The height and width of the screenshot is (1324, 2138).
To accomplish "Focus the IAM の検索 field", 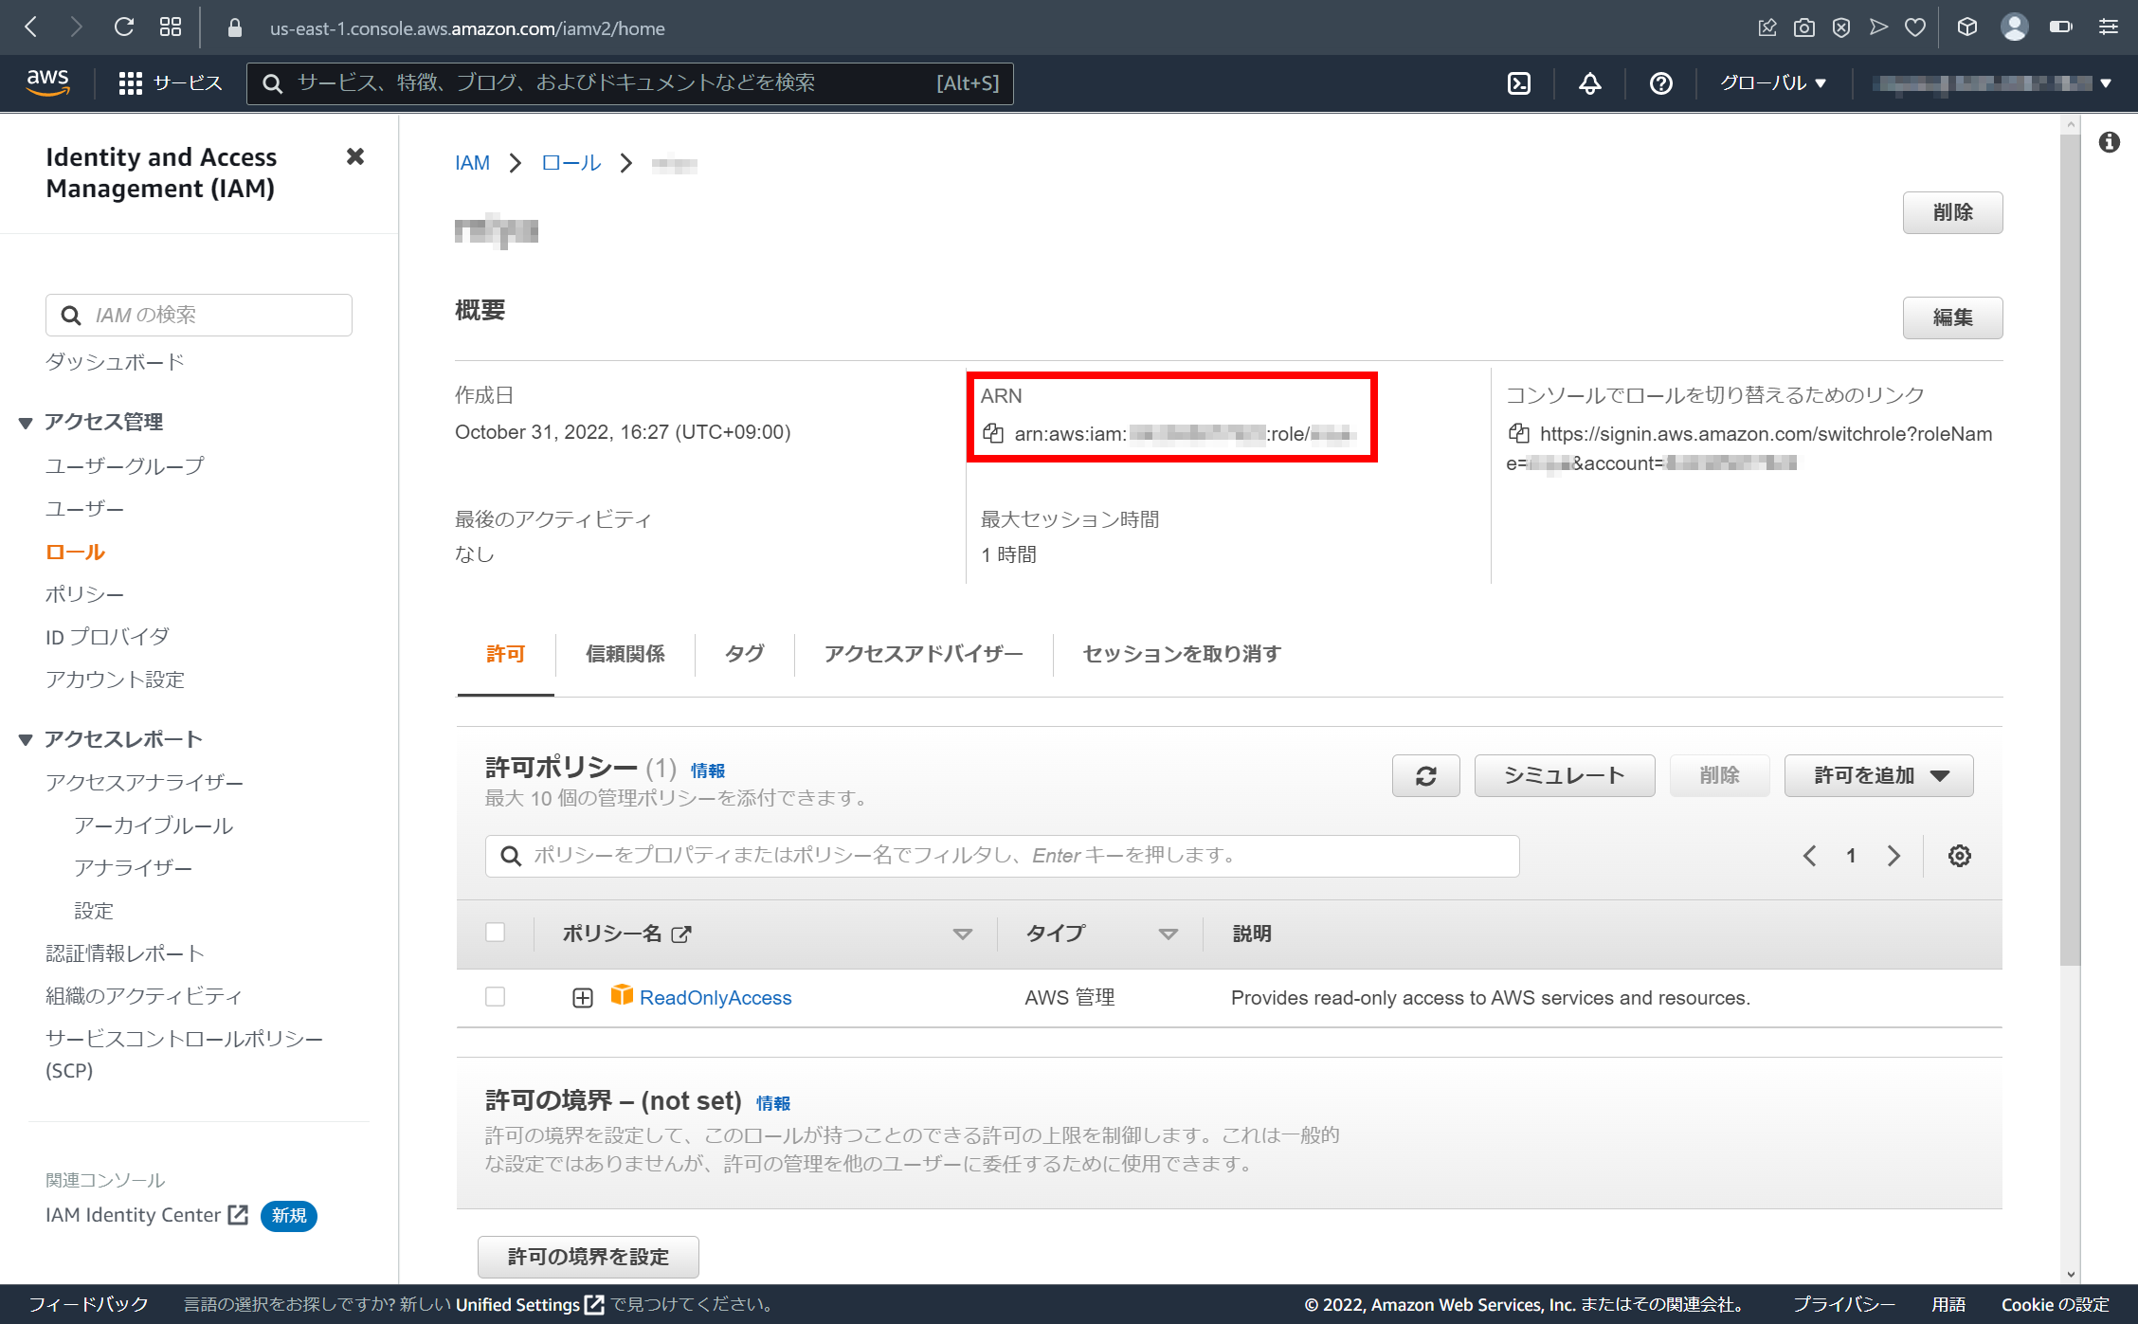I will coord(199,315).
